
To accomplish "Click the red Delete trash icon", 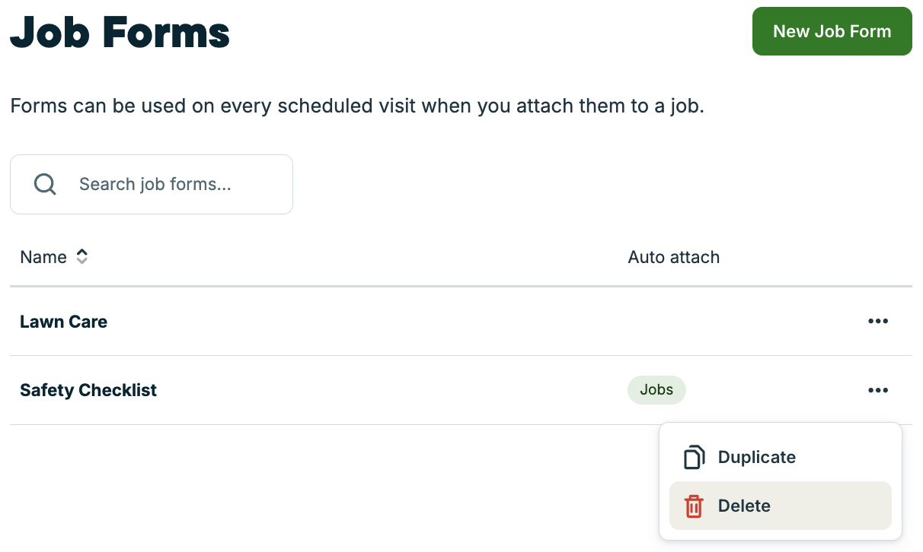I will tap(694, 506).
